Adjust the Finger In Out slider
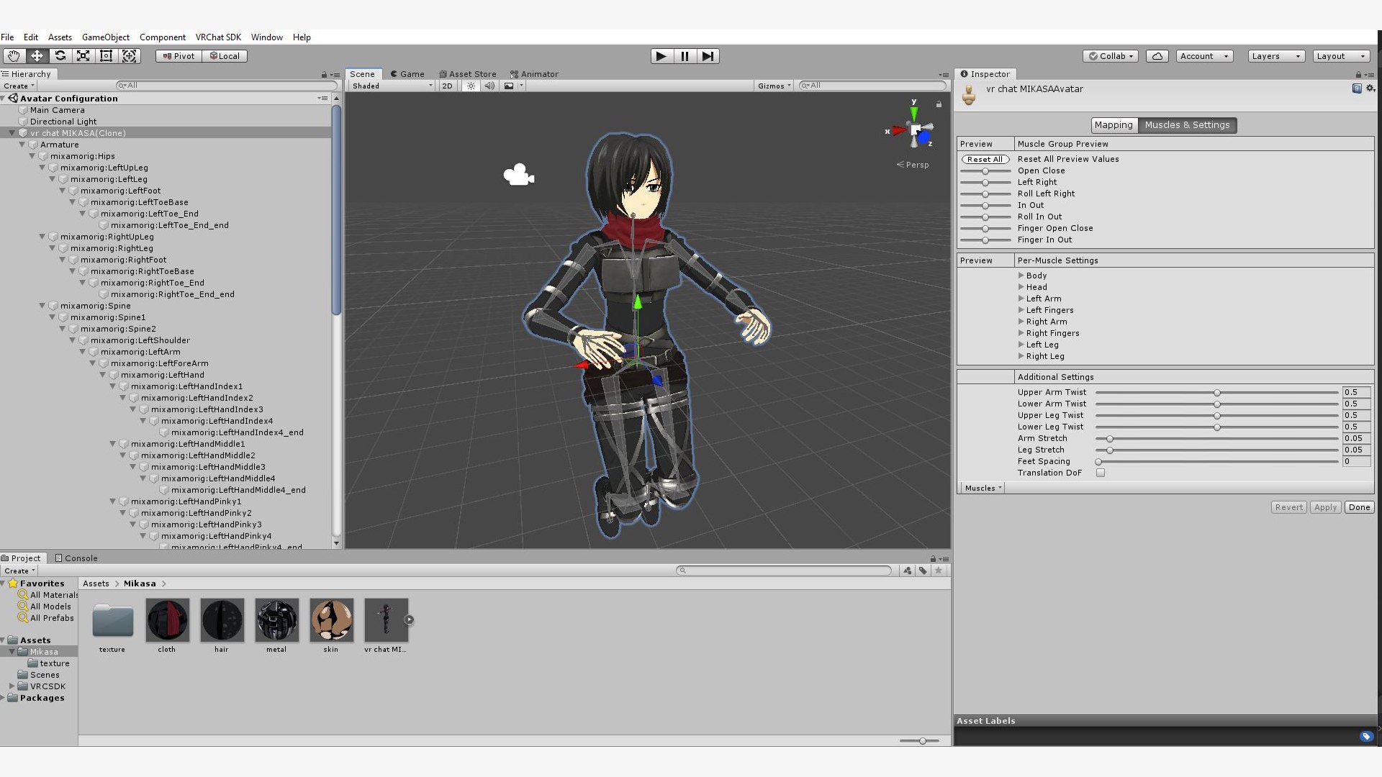The image size is (1382, 777). coord(985,240)
